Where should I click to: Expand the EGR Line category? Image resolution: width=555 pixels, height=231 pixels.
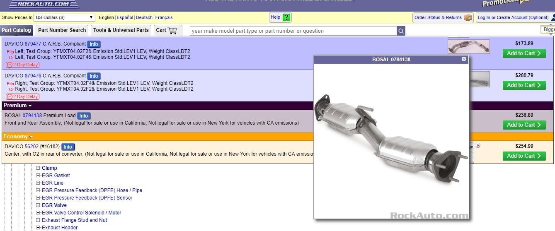pos(38,183)
